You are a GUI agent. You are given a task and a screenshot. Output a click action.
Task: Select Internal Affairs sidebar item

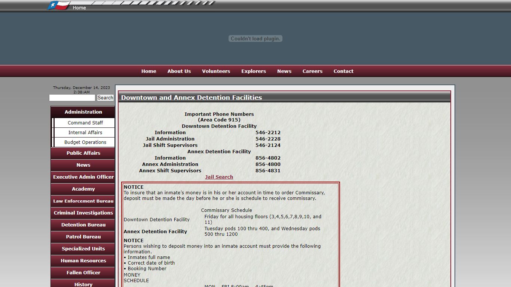(x=85, y=133)
